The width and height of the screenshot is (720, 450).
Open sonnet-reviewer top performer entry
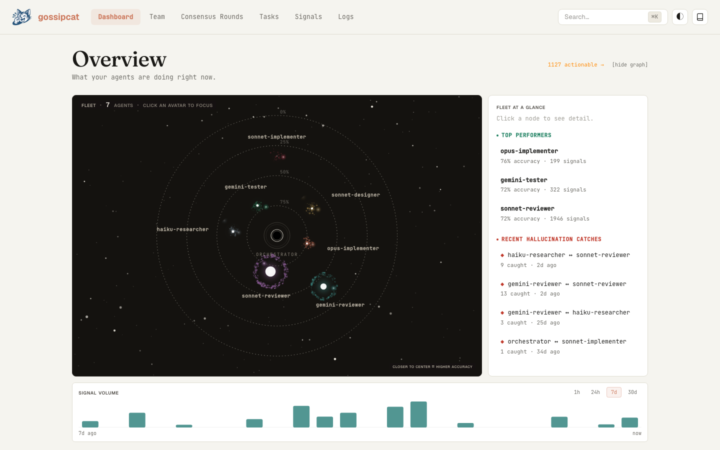coord(568,213)
